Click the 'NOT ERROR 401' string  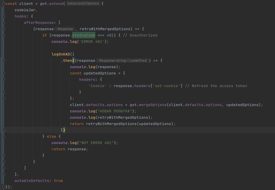click(96, 143)
